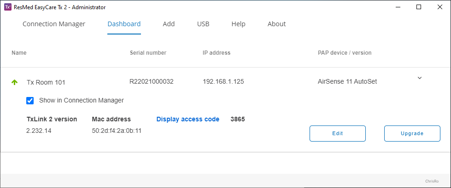451x188 pixels.
Task: Open the Connection Manager tab
Action: pos(54,24)
